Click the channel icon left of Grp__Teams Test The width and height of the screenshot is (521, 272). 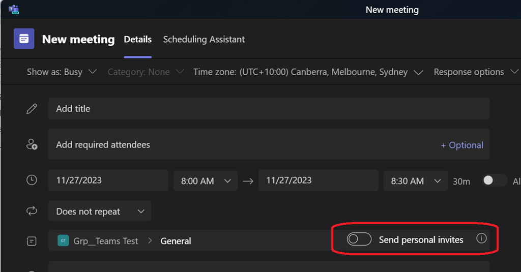pyautogui.click(x=32, y=241)
